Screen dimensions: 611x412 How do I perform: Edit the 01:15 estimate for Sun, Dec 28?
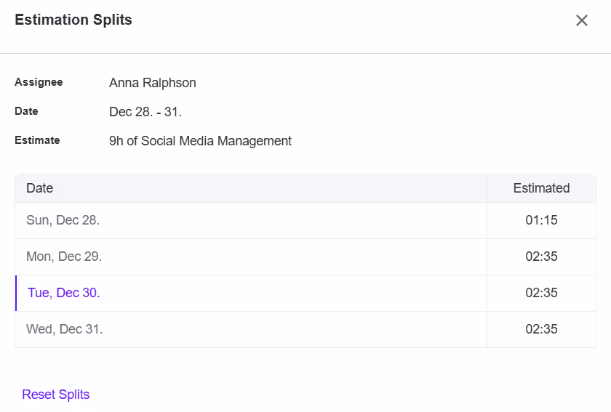[x=541, y=220]
